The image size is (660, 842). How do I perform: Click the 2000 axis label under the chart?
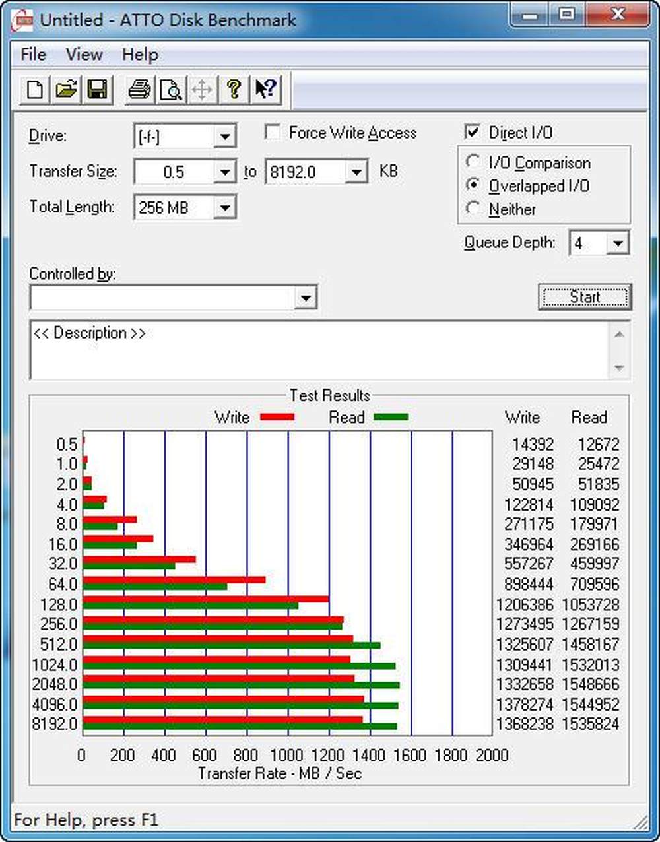pos(492,755)
